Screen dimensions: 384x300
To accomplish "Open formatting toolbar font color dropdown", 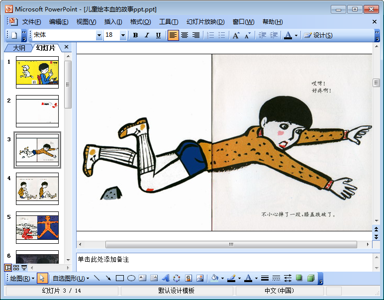I will point(296,35).
